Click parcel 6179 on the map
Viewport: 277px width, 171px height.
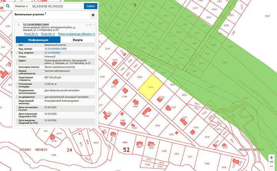59,134
